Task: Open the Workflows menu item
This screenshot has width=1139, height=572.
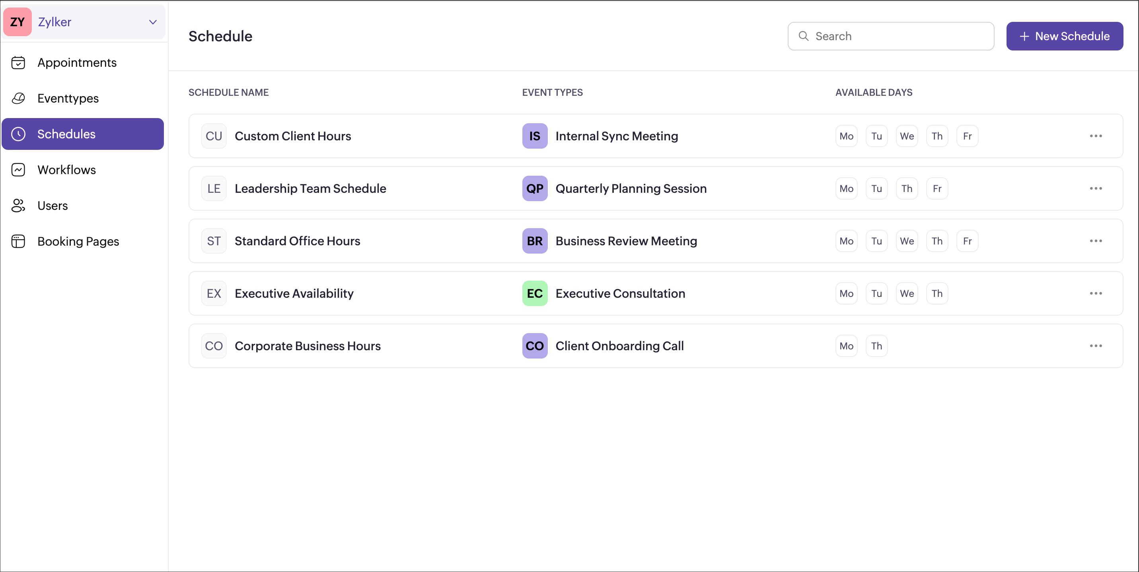Action: tap(67, 170)
